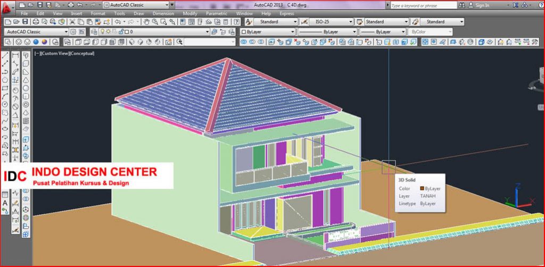
Task: Select the Line tool in Draw toolbar
Action: click(5, 55)
